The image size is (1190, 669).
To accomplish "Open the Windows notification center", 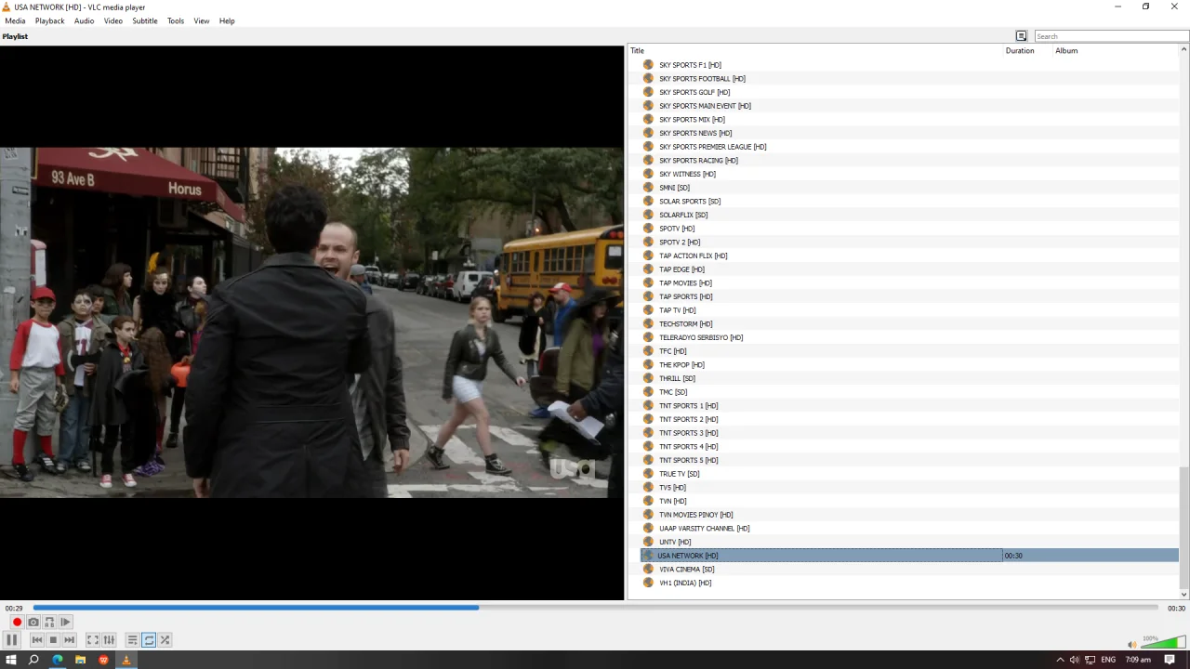I will (x=1169, y=660).
